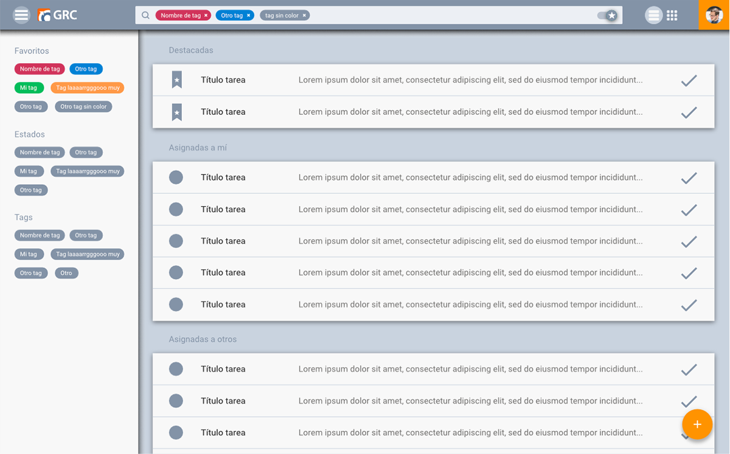Check off the third "Asignadas a mí" task
The width and height of the screenshot is (730, 454).
689,241
